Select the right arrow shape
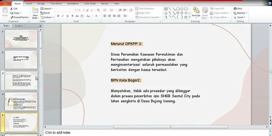This screenshot has width=272, height=136. 178,13
